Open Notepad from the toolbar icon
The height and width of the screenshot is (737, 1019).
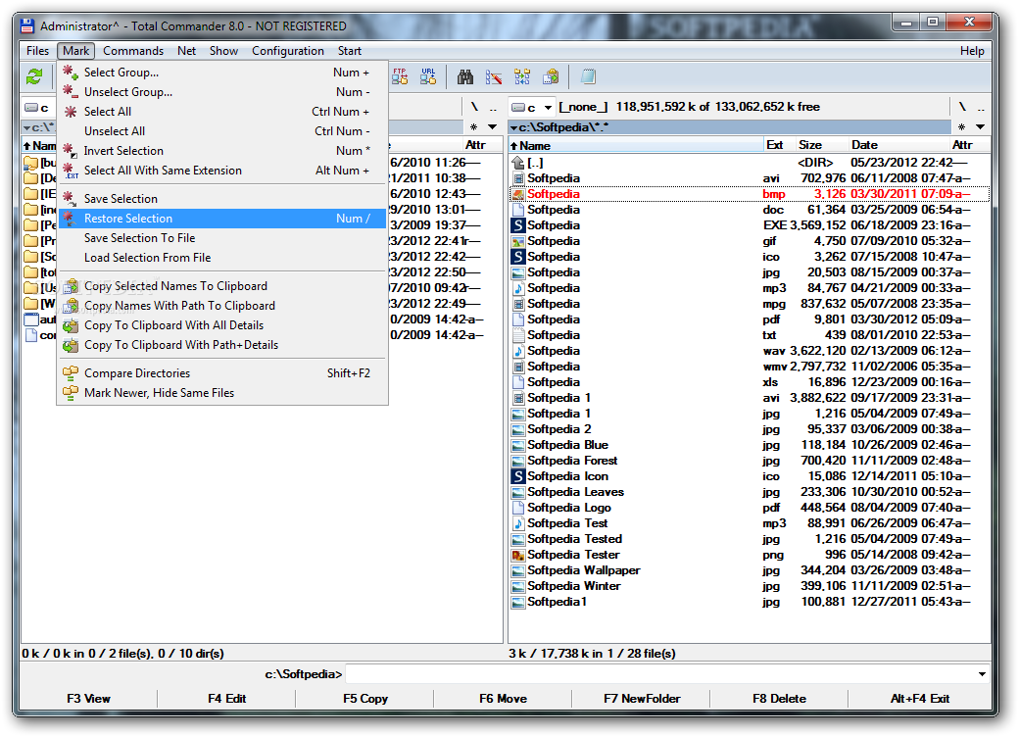589,76
